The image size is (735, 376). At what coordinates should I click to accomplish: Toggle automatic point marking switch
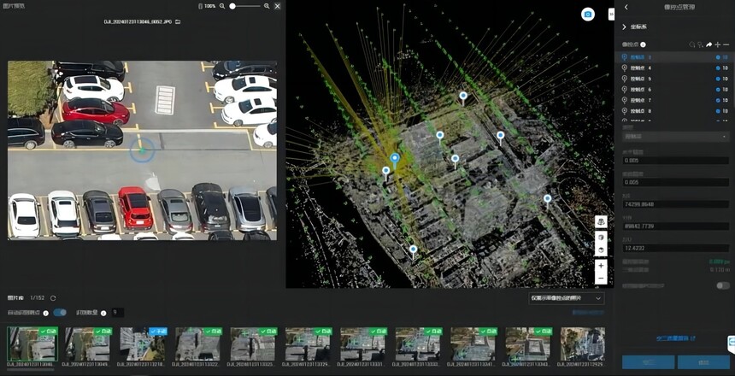point(60,312)
